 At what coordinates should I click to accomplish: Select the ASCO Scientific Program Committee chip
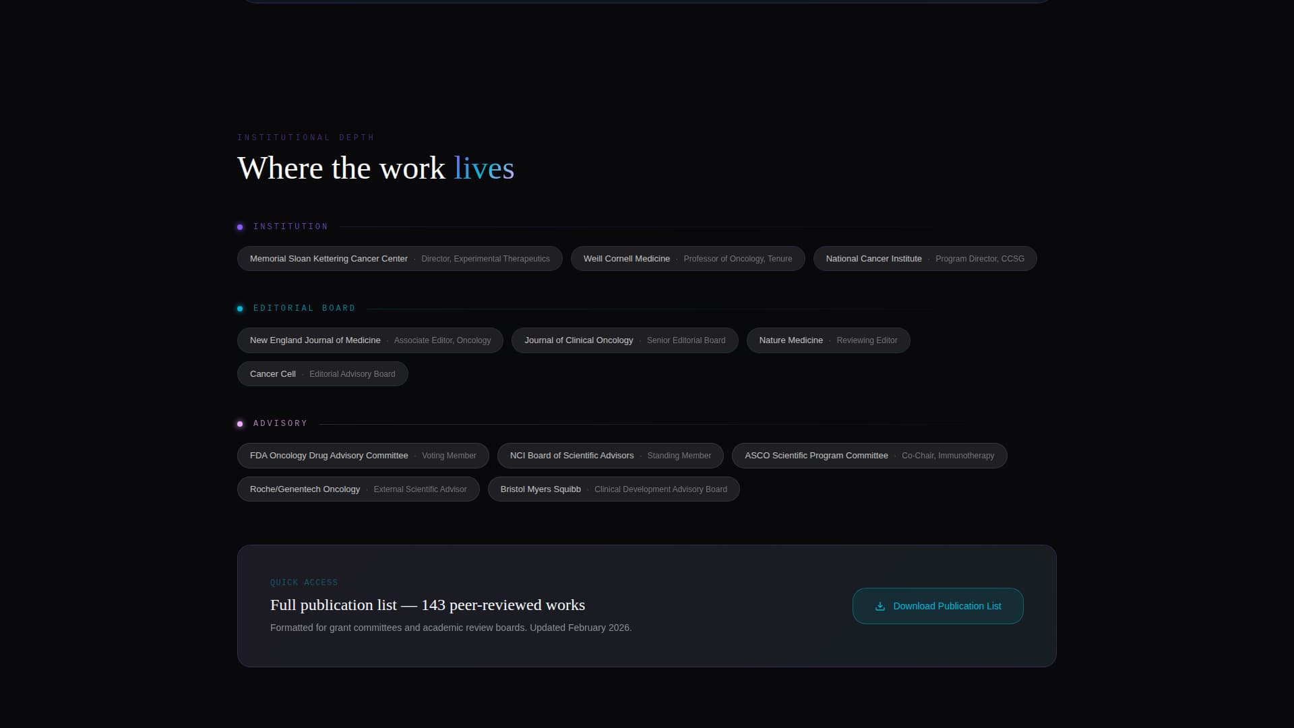tap(869, 456)
